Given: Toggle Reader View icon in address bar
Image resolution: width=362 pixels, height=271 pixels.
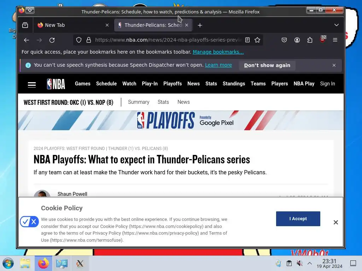Looking at the screenshot, I should pyautogui.click(x=247, y=40).
